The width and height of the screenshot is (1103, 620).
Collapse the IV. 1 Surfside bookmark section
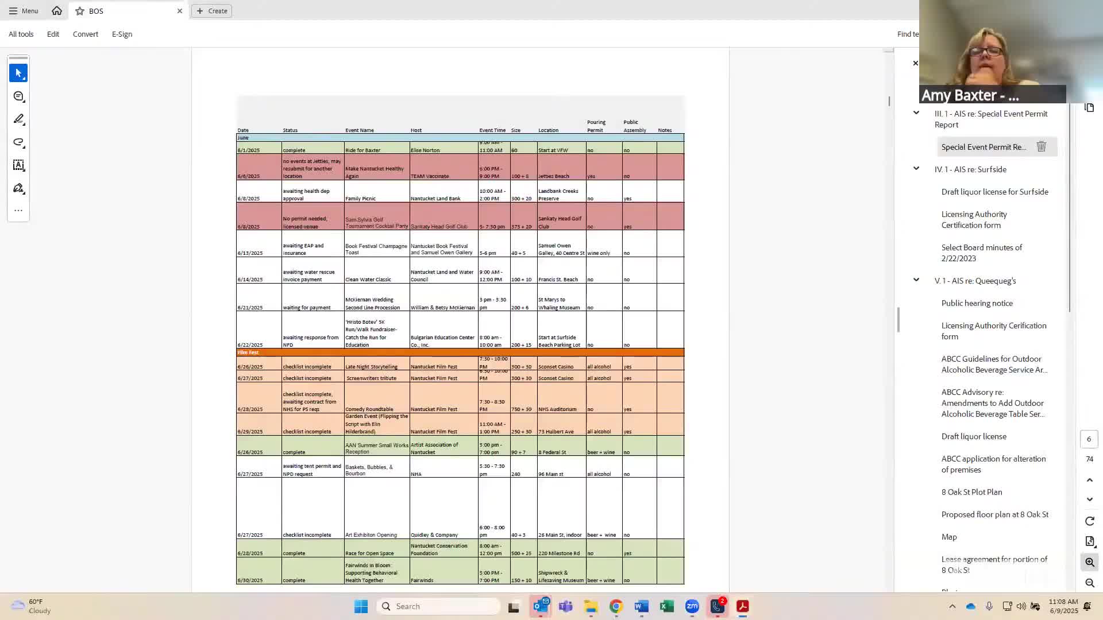916,169
